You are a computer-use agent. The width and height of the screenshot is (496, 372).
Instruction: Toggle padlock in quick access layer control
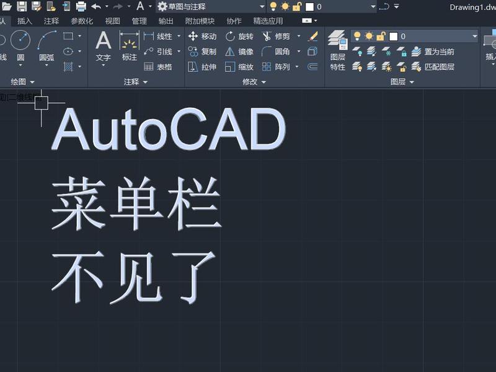[297, 7]
